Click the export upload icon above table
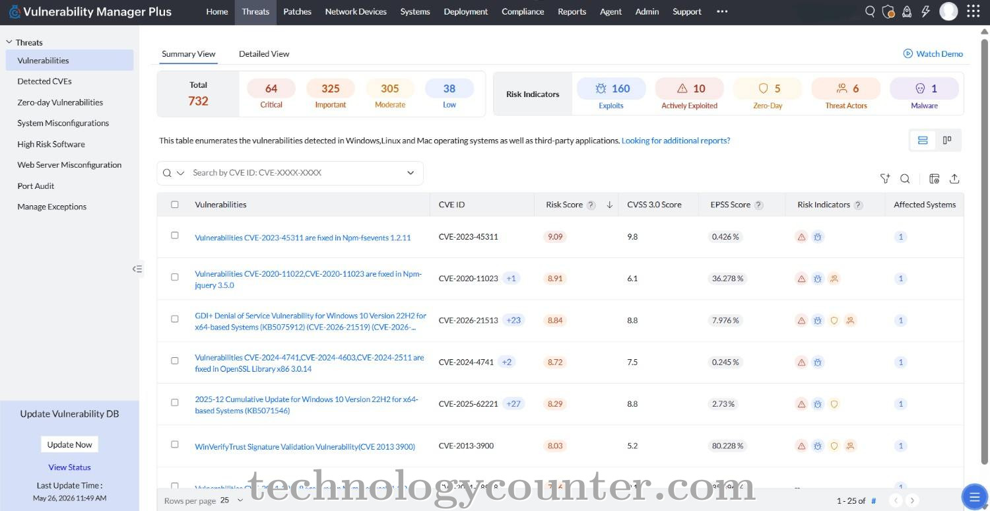Screen dimensions: 990x511 [954, 178]
